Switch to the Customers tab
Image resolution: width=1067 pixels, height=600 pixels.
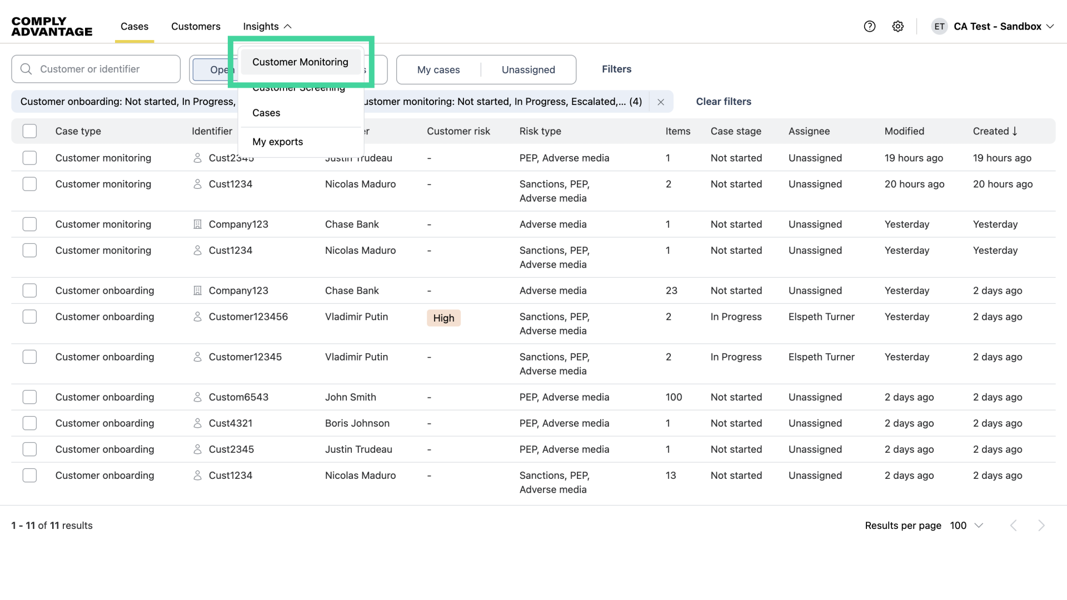tap(196, 26)
